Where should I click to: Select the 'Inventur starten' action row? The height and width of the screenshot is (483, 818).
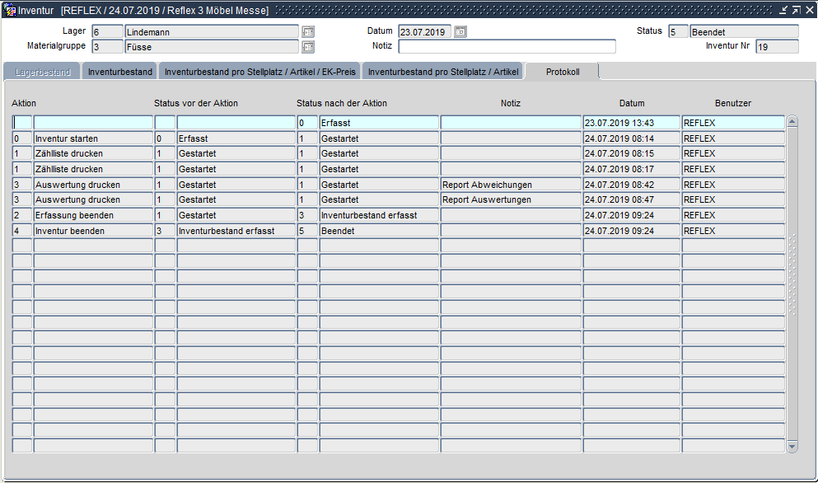tap(92, 138)
